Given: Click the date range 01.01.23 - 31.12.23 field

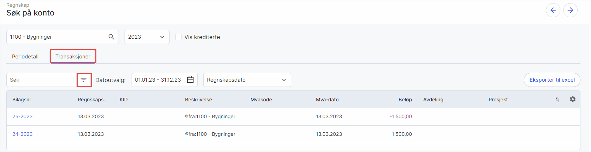Looking at the screenshot, I should (158, 80).
